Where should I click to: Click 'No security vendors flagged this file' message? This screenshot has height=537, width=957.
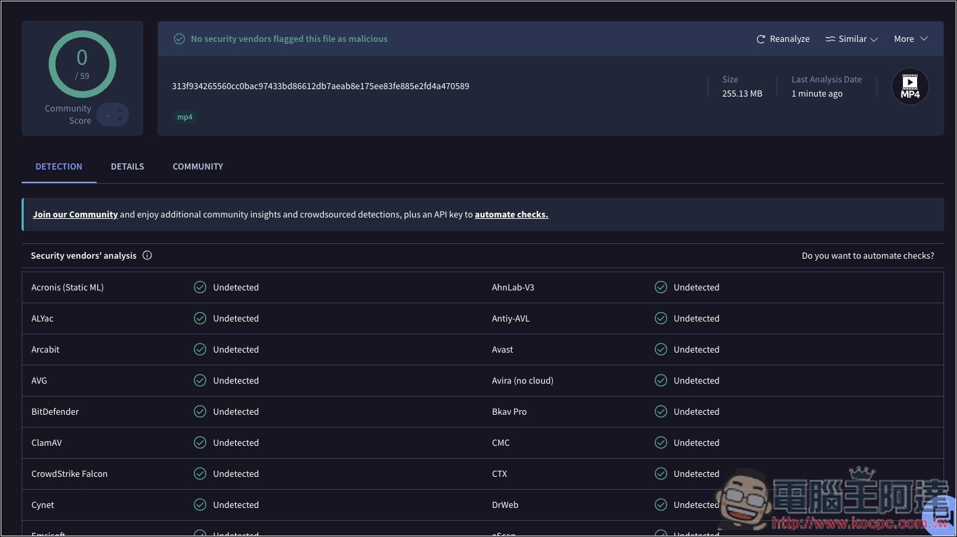[289, 39]
